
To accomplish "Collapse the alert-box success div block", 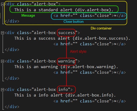I will point(2,33).
